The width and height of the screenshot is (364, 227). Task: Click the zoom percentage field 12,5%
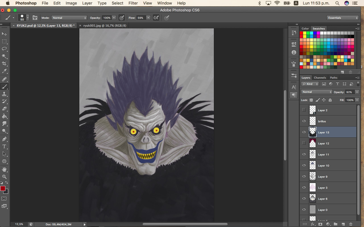(19, 224)
